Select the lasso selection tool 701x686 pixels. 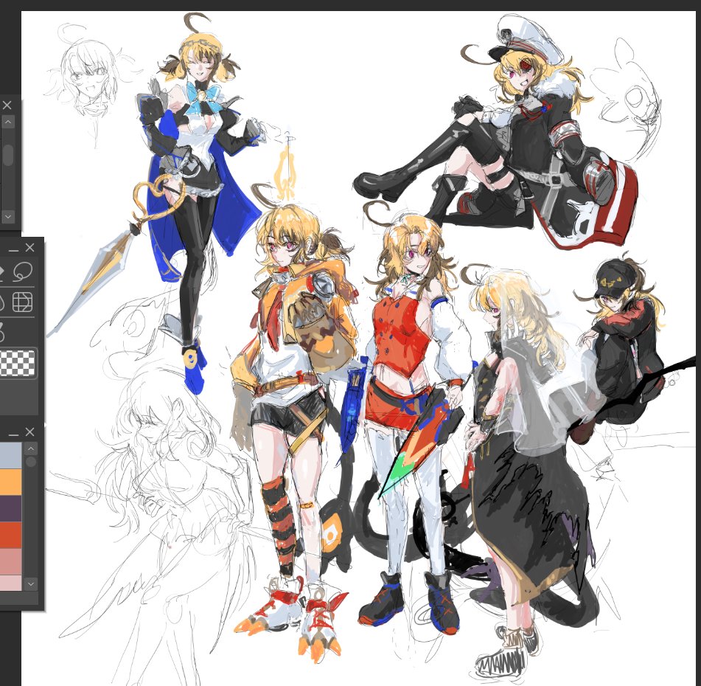pyautogui.click(x=23, y=271)
